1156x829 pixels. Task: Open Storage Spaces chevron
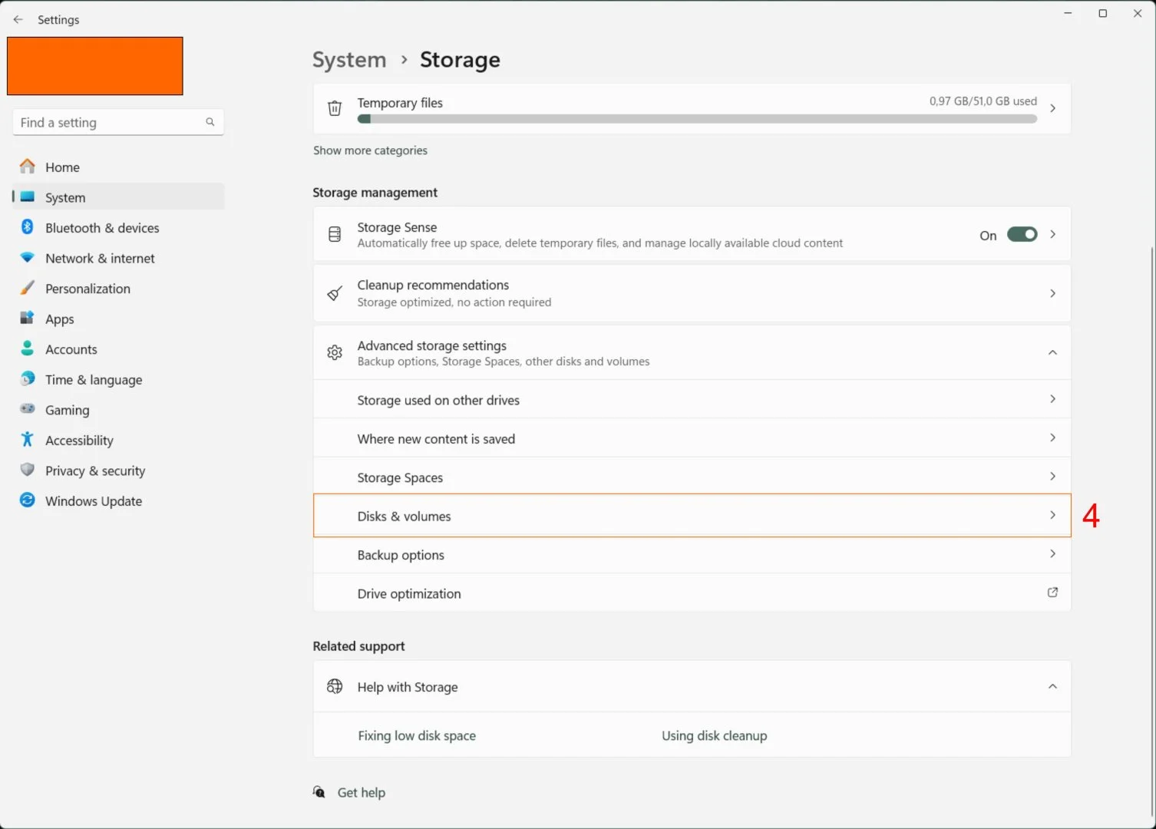1053,477
